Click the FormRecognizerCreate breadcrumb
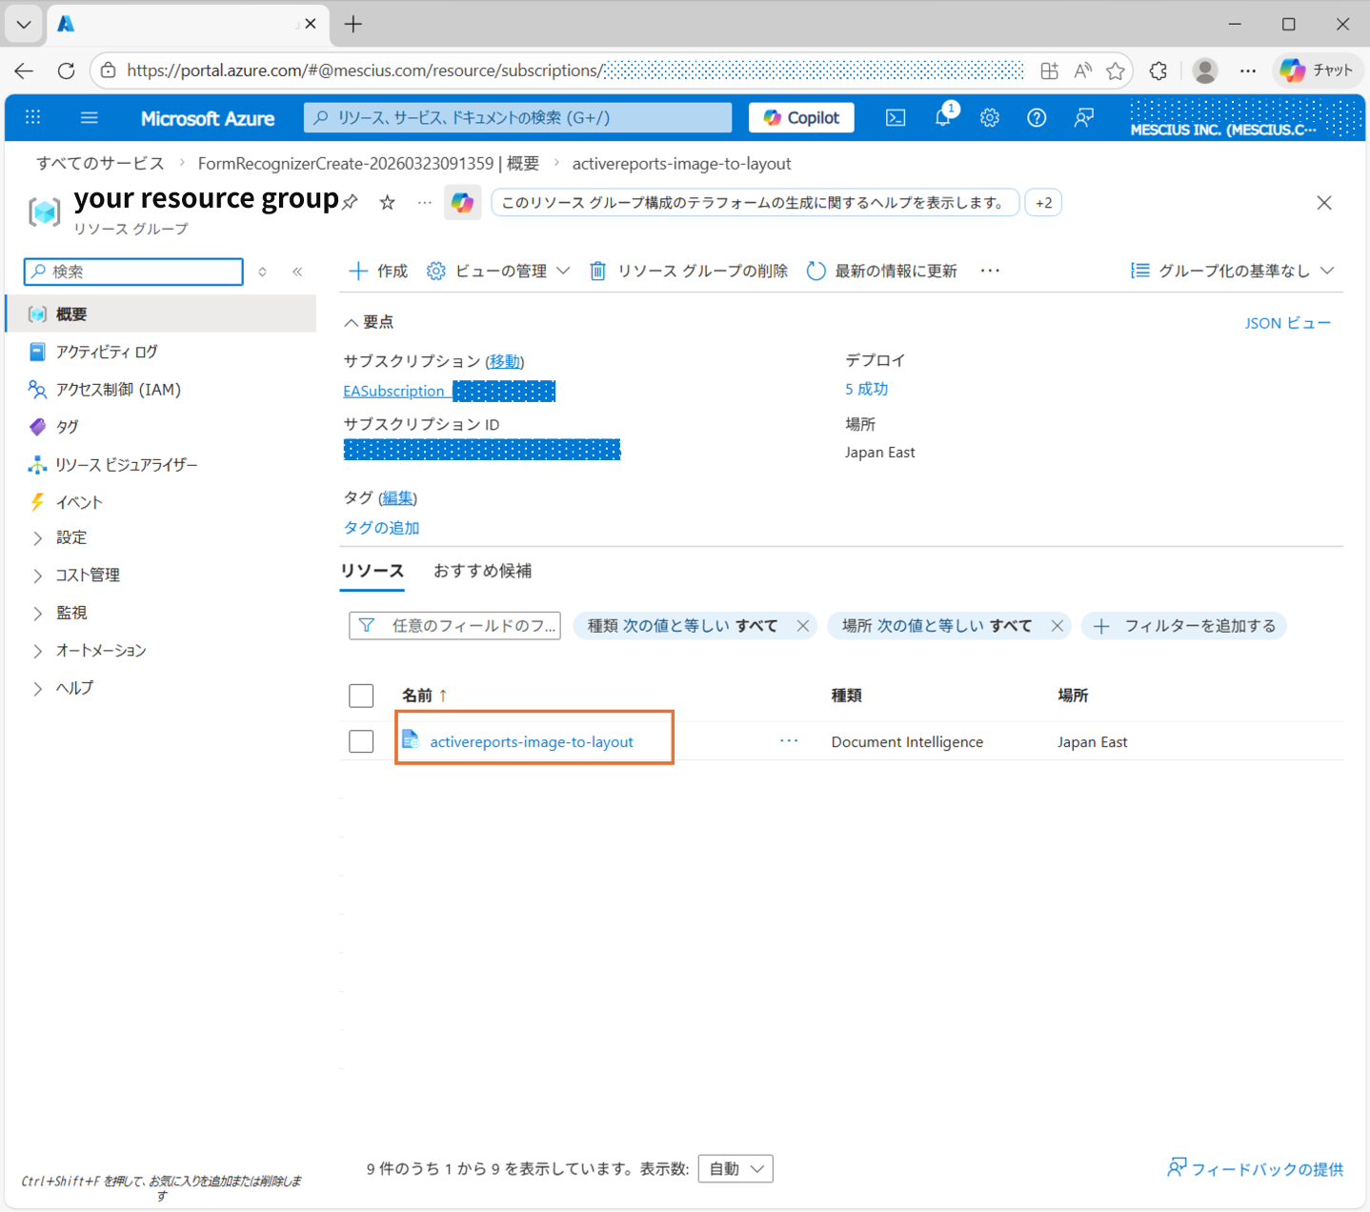The height and width of the screenshot is (1212, 1370). 369,163
